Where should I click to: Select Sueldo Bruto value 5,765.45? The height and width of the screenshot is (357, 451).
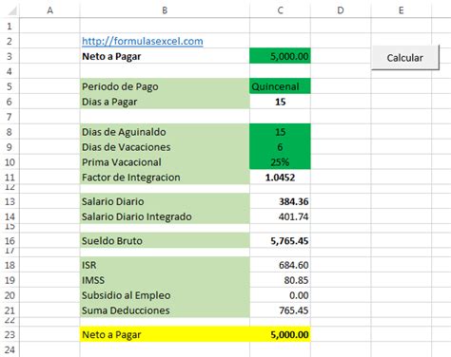coord(280,241)
